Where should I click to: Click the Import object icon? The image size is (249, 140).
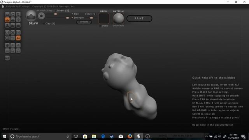click(13, 45)
